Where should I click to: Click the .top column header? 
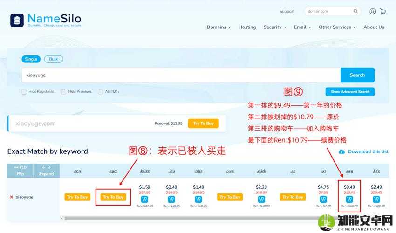tap(77, 171)
